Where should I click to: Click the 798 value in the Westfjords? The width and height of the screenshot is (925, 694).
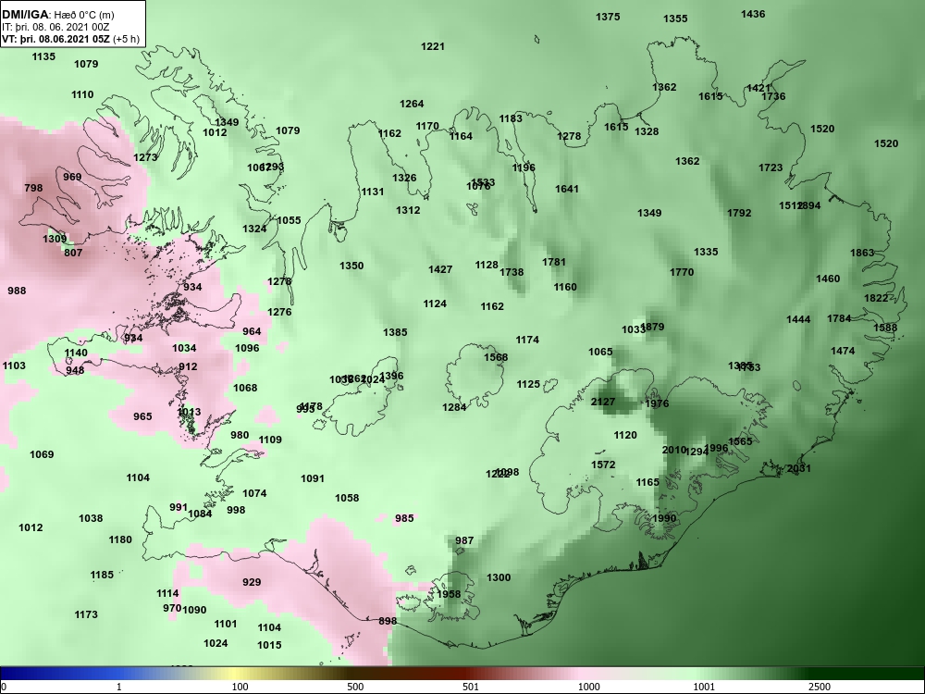coord(33,188)
